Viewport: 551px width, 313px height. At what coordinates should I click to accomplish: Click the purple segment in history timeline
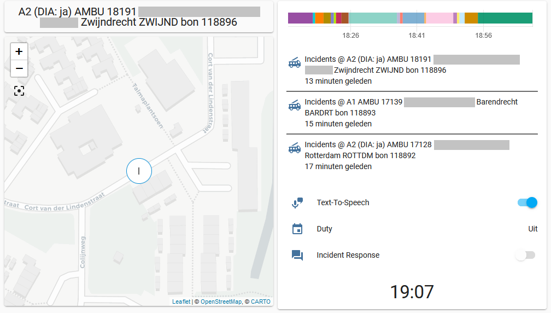[x=300, y=18]
